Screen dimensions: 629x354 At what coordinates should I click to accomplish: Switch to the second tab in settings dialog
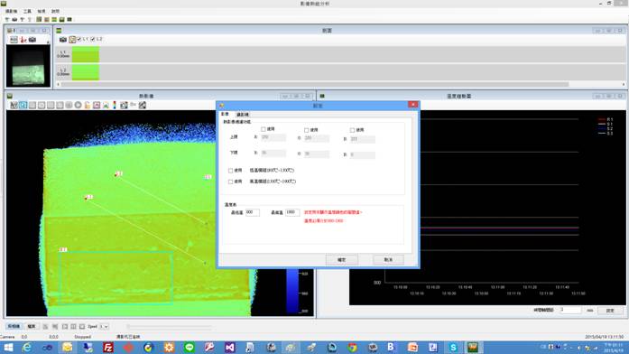tap(242, 115)
